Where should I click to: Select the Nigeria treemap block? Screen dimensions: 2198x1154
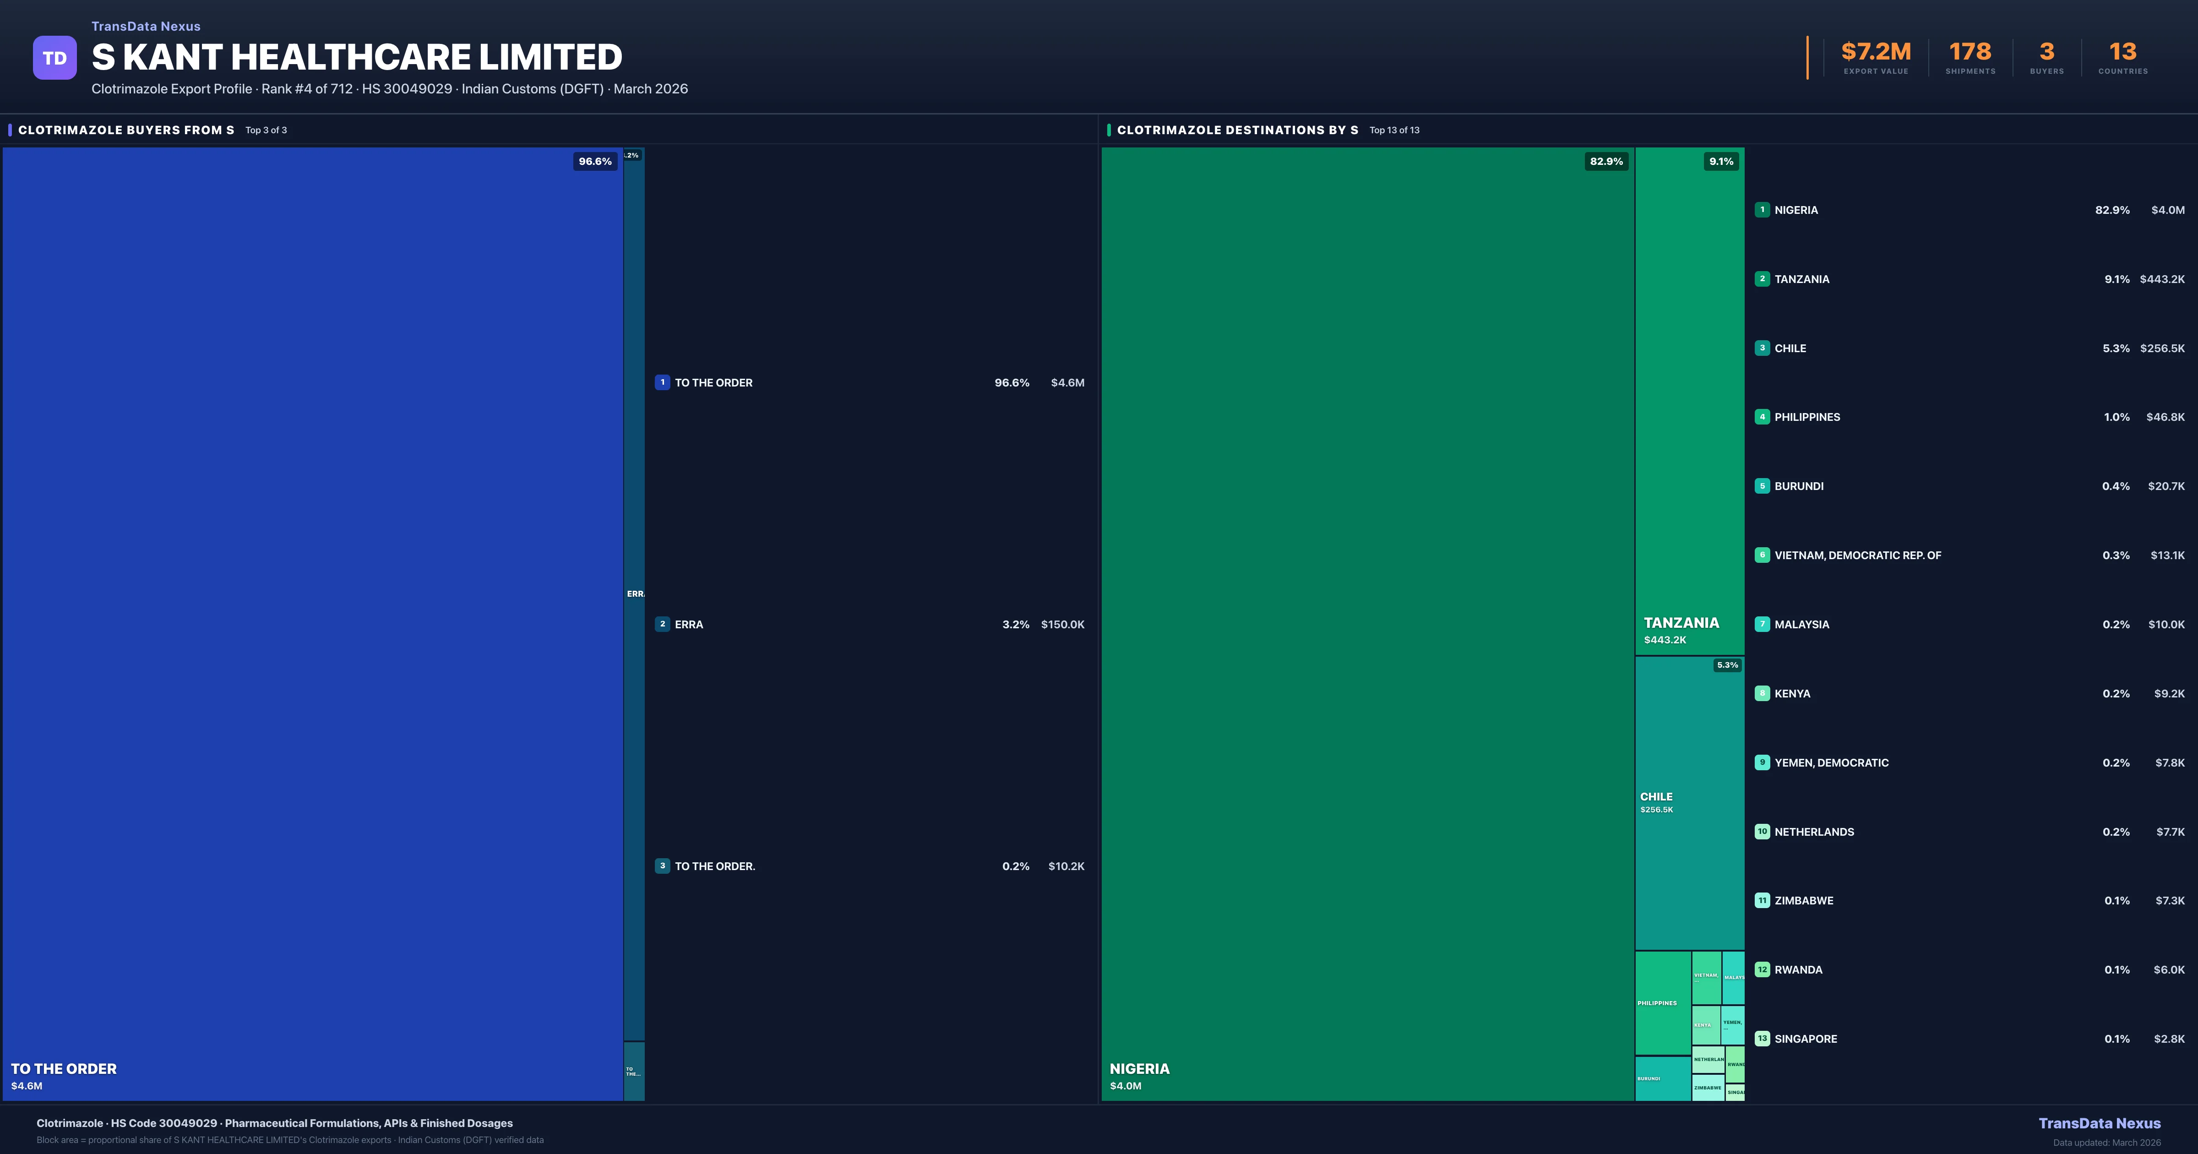pyautogui.click(x=1367, y=623)
